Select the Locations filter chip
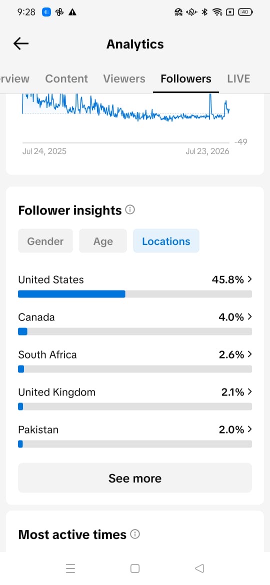The height and width of the screenshot is (585, 270). click(x=166, y=241)
